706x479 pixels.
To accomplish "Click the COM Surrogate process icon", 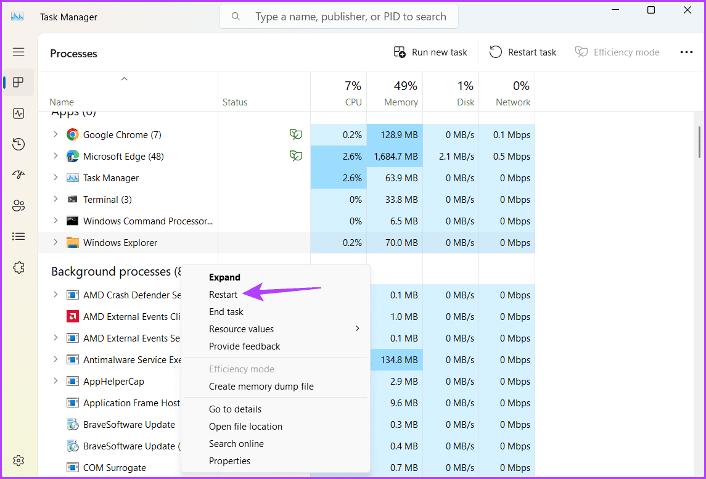I will [73, 468].
